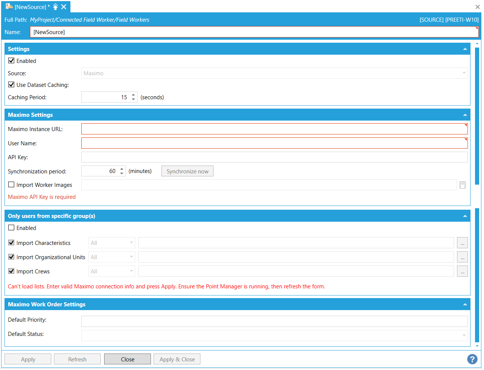The height and width of the screenshot is (370, 484).
Task: Click the Import Characteristics text field
Action: (x=296, y=243)
